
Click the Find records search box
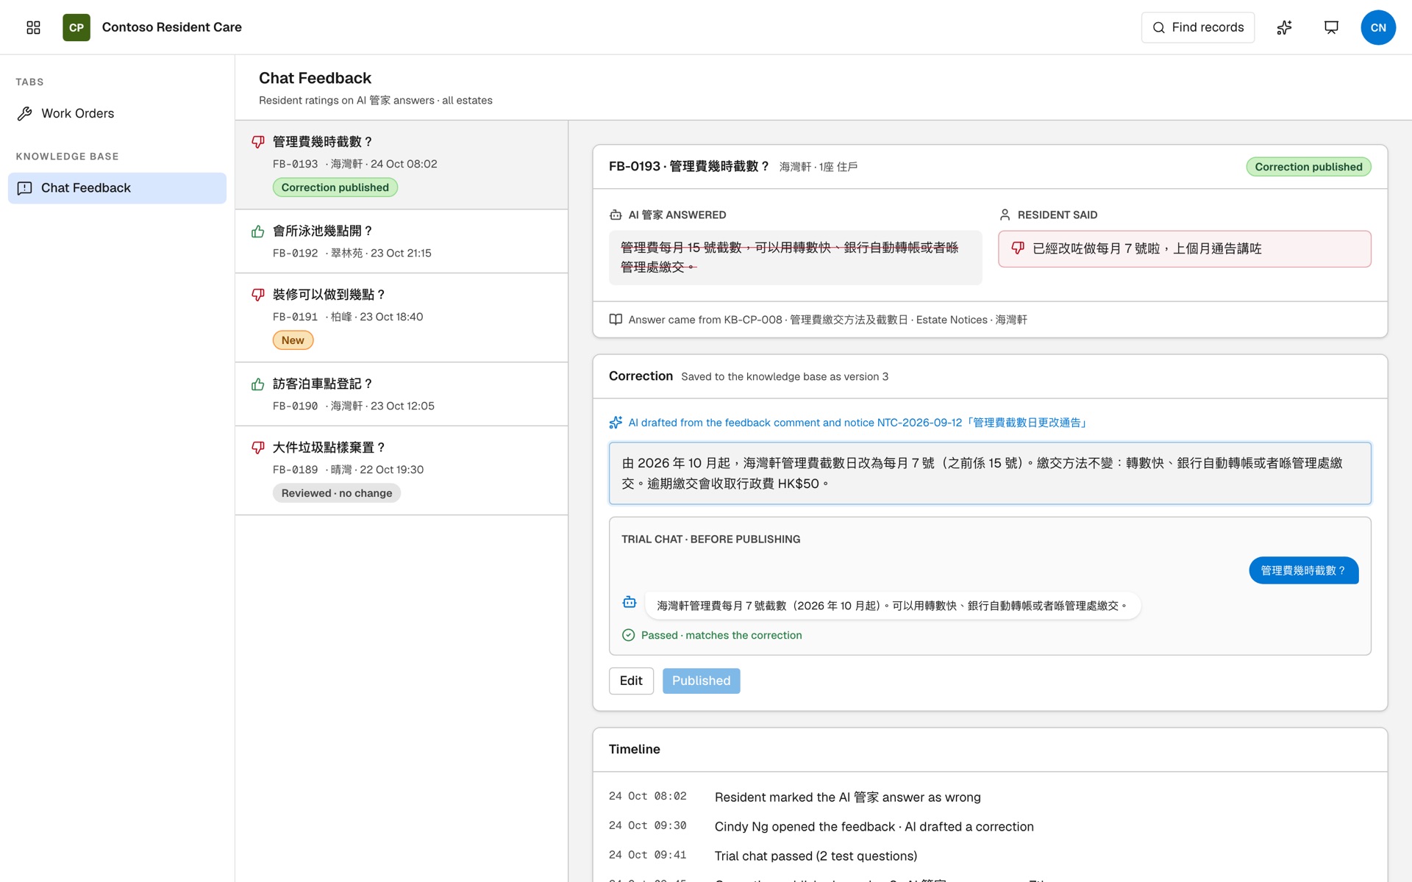[x=1197, y=27]
